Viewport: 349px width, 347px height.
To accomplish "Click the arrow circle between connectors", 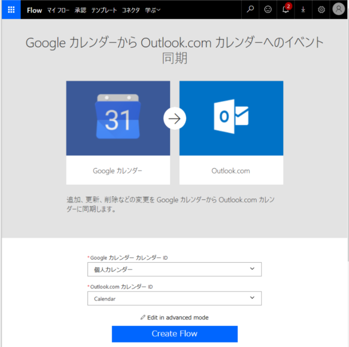I will [175, 119].
